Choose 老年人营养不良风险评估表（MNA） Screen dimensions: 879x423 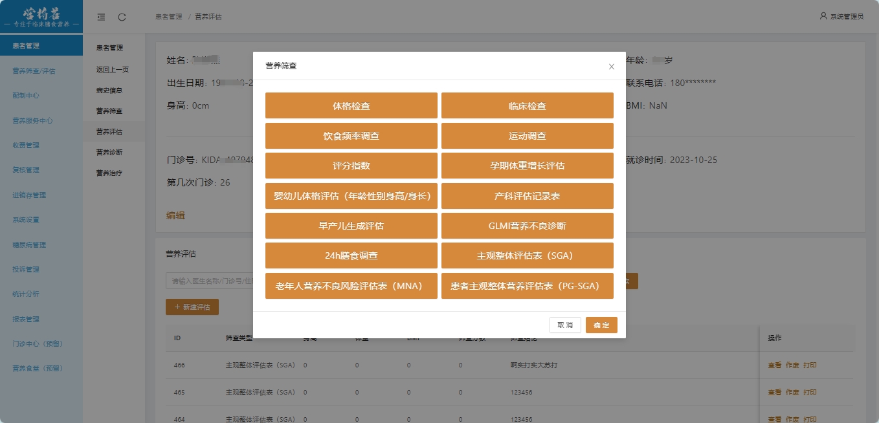(x=351, y=286)
